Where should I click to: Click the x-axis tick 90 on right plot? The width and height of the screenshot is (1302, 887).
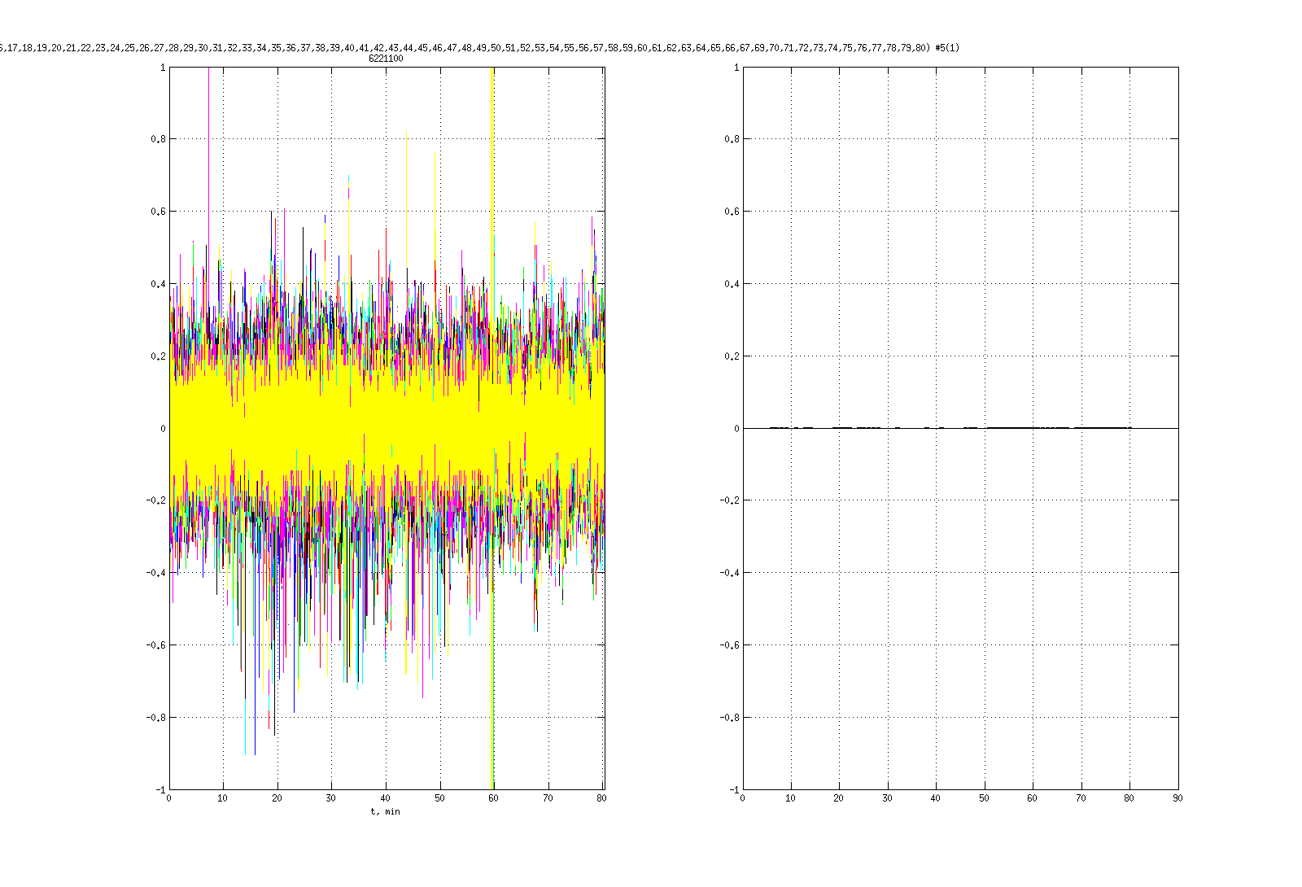point(1177,798)
